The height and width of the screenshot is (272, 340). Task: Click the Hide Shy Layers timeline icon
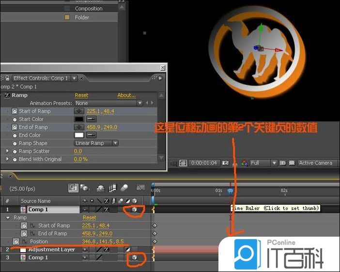pyautogui.click(x=101, y=188)
